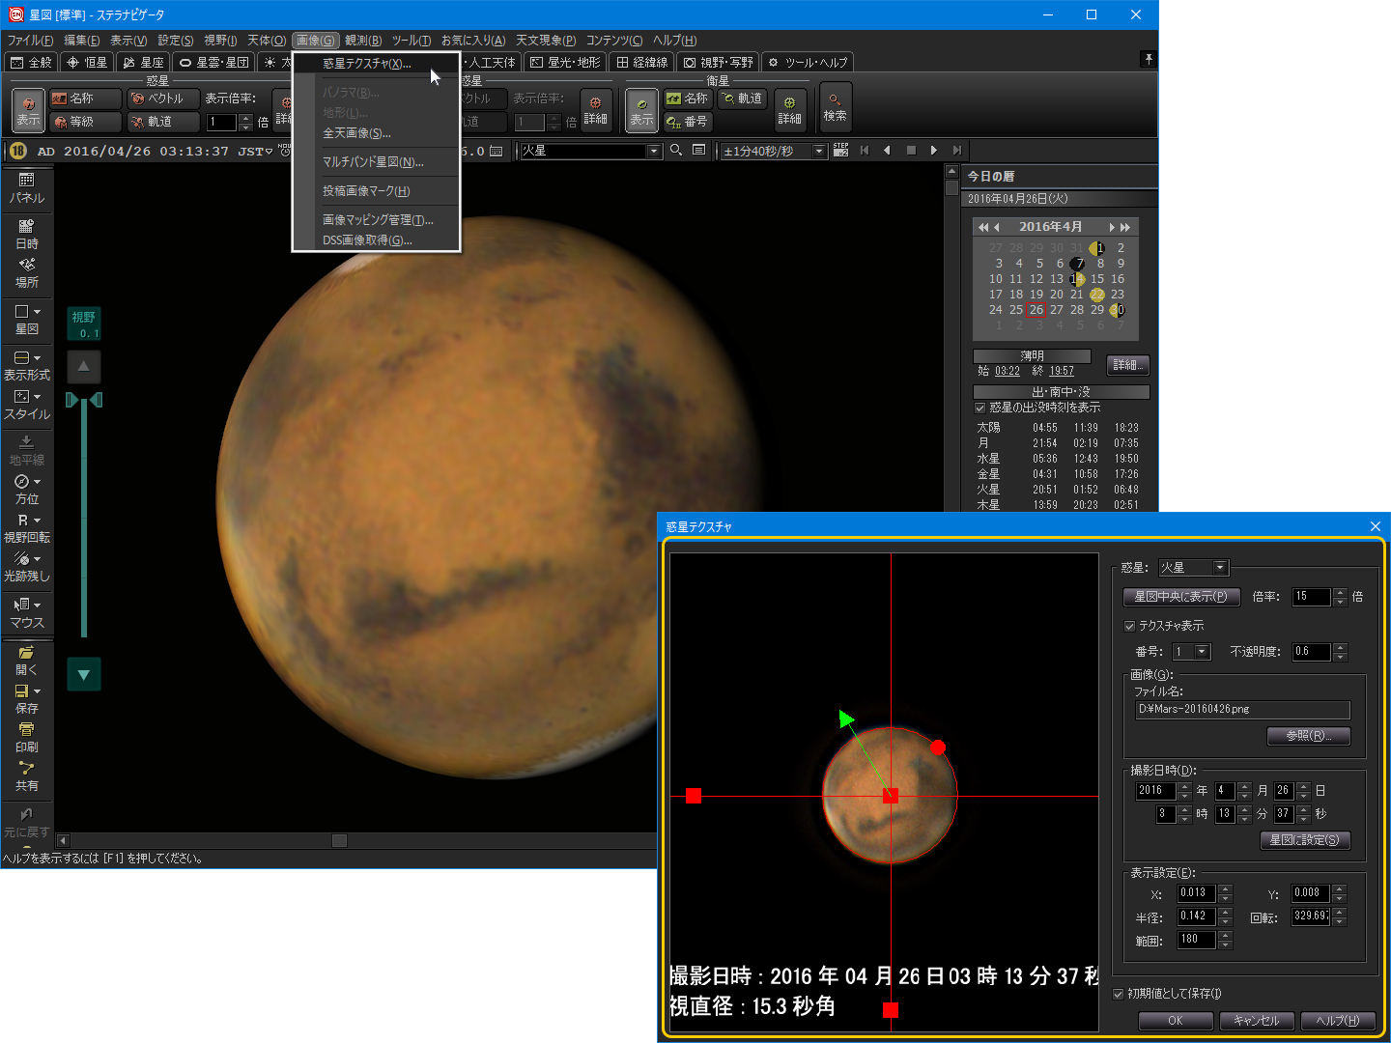
Task: Open the 観測(B) menu
Action: (x=363, y=41)
